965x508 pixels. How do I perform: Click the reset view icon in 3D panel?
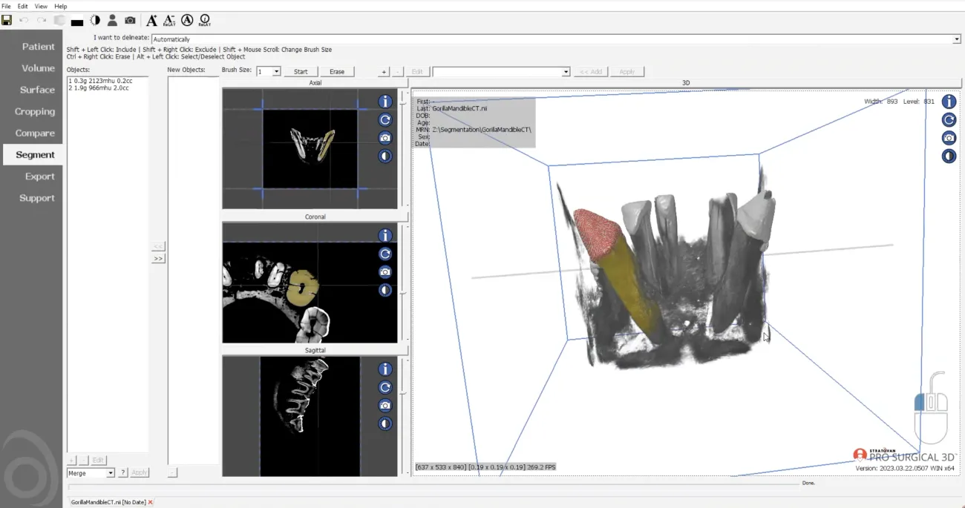[949, 120]
